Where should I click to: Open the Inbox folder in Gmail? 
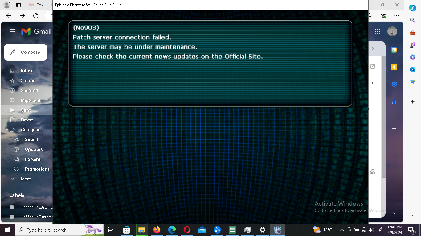pyautogui.click(x=27, y=71)
